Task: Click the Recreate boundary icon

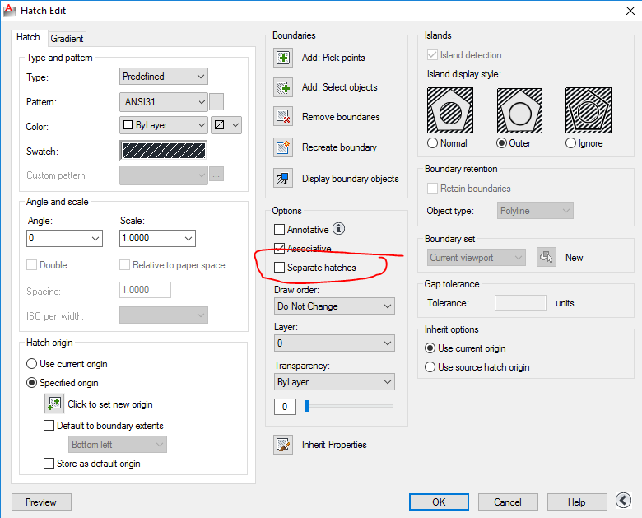Action: [283, 147]
